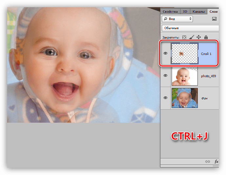The width and height of the screenshot is (226, 175).
Task: Click the Закрепить lock label
Action: (171, 38)
